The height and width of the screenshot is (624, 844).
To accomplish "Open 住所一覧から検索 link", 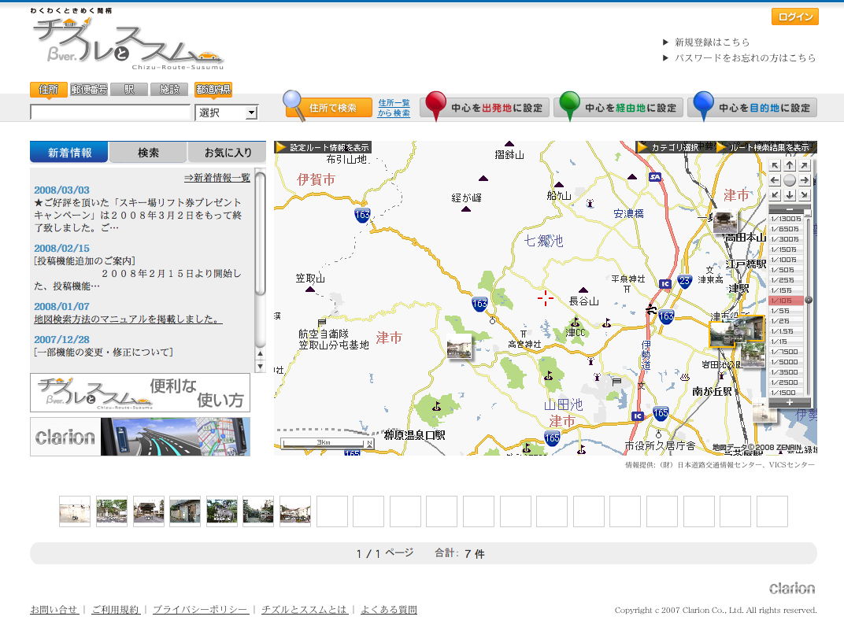I will [x=394, y=108].
